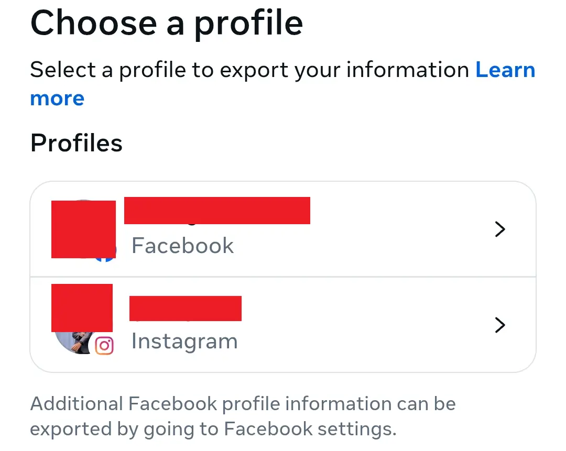Click the word 'Instagram' under the profile name
Viewport: 566px width, 451px height.
[x=184, y=341]
